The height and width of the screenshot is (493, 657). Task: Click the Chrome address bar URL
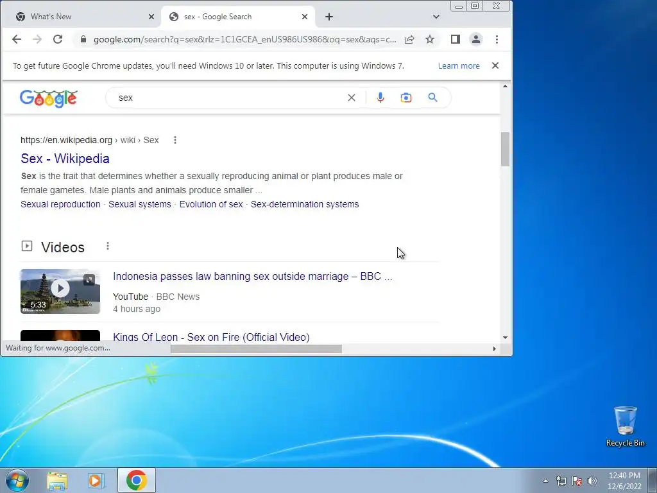click(x=244, y=39)
